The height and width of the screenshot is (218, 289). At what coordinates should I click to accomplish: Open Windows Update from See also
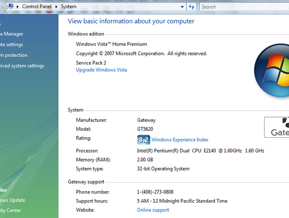[x=12, y=200]
